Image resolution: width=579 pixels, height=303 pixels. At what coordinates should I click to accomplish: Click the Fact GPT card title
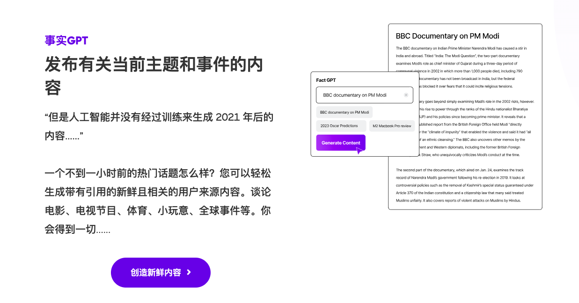click(x=326, y=80)
